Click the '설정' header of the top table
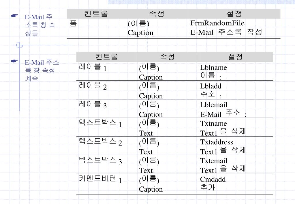This screenshot has width=295, height=204. point(234,14)
